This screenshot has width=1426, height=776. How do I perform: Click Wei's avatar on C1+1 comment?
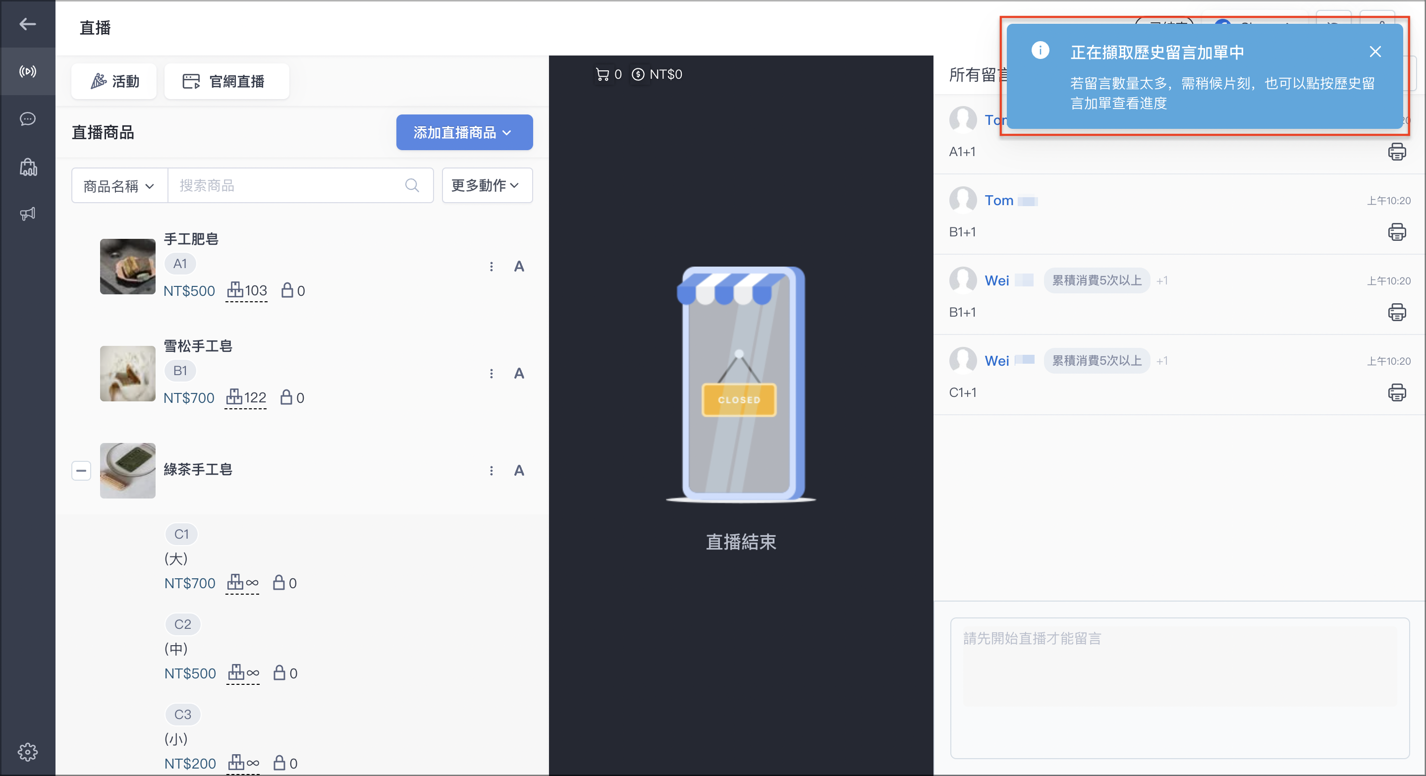(x=963, y=360)
